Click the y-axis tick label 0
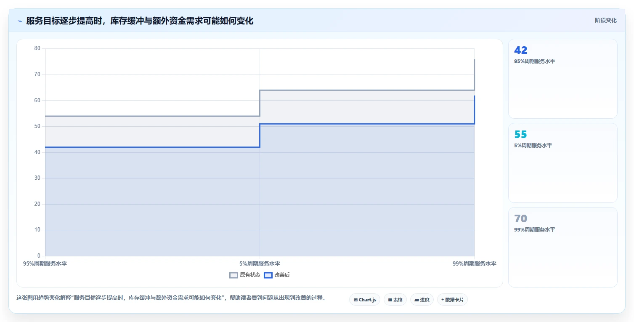The width and height of the screenshot is (634, 322). point(39,255)
